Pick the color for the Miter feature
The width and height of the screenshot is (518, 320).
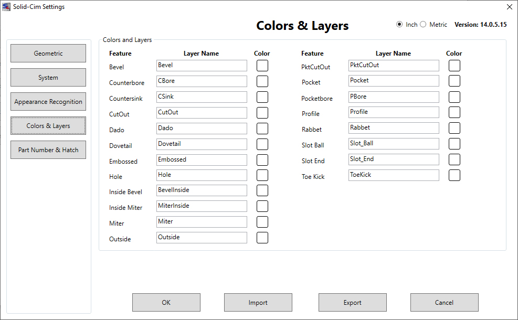pos(262,222)
